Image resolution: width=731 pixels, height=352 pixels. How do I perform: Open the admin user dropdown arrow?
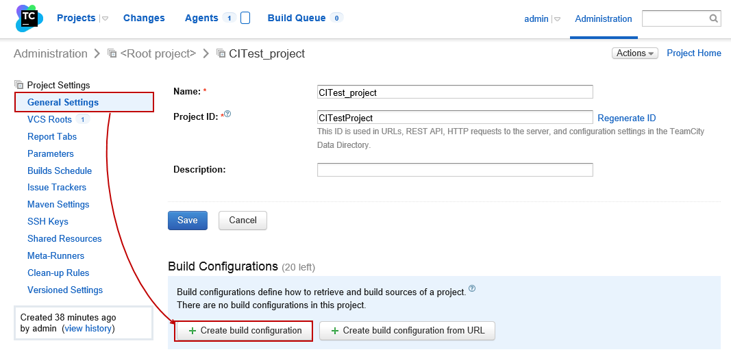(557, 19)
